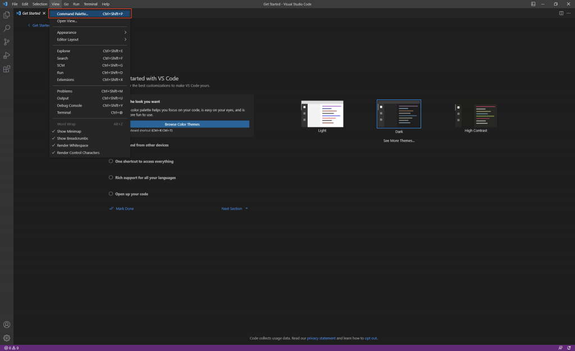Image resolution: width=575 pixels, height=351 pixels.
Task: Go to Next Section
Action: pyautogui.click(x=235, y=209)
